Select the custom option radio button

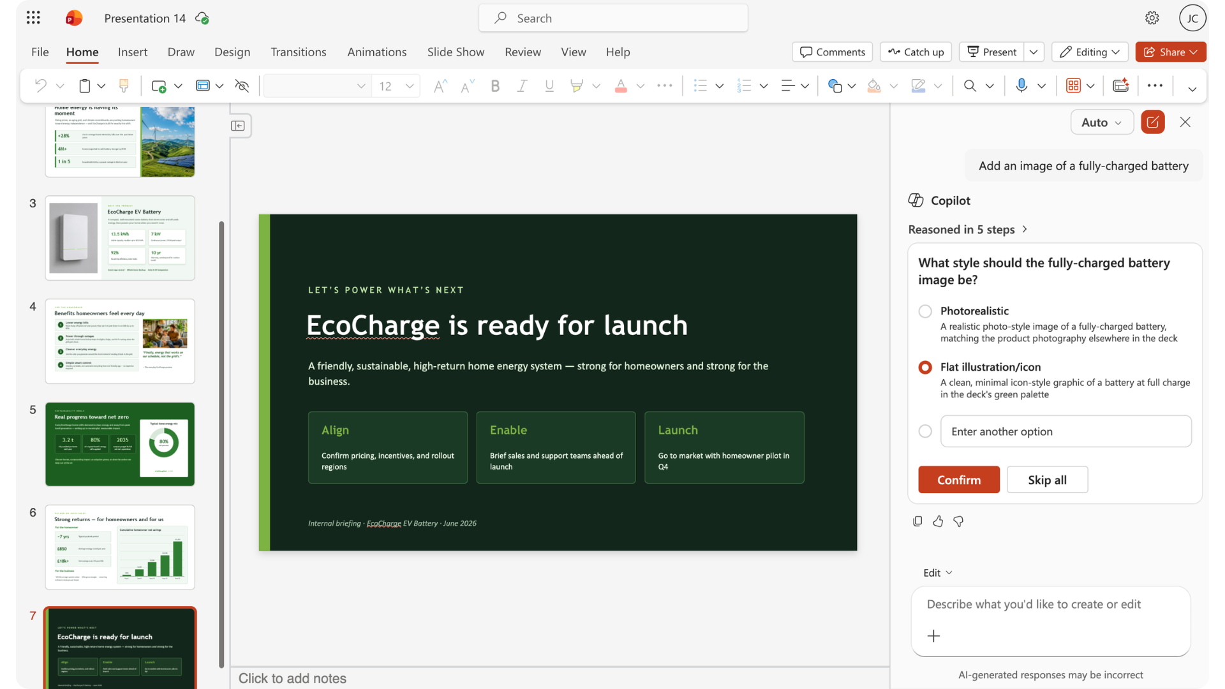(925, 431)
